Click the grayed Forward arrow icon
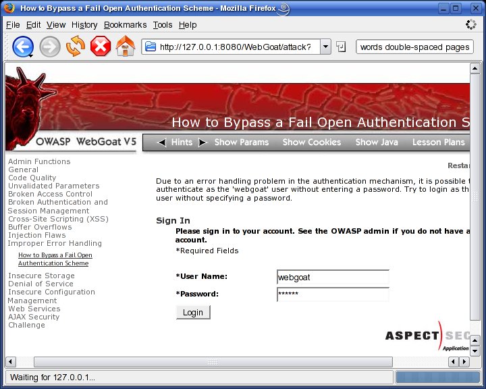 click(x=50, y=47)
